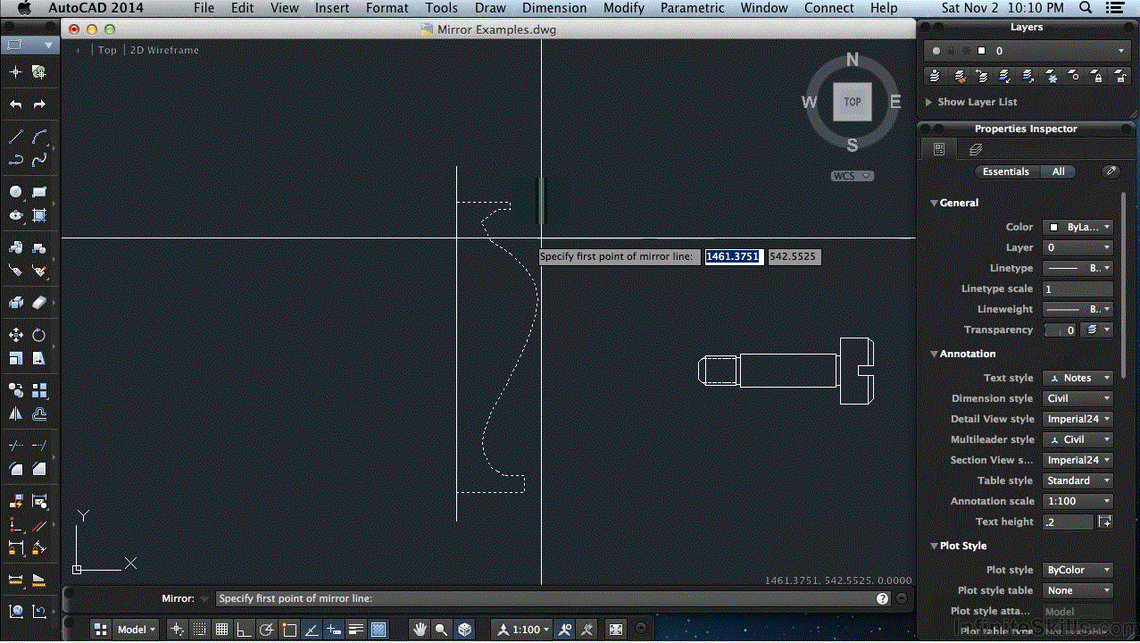Toggle Lineweight display in status bar
Viewport: 1140px width, 643px height.
(x=356, y=630)
